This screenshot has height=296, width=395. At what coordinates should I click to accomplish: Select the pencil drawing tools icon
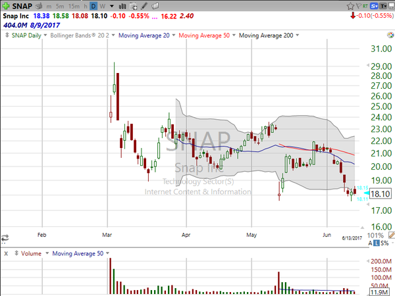(x=144, y=5)
